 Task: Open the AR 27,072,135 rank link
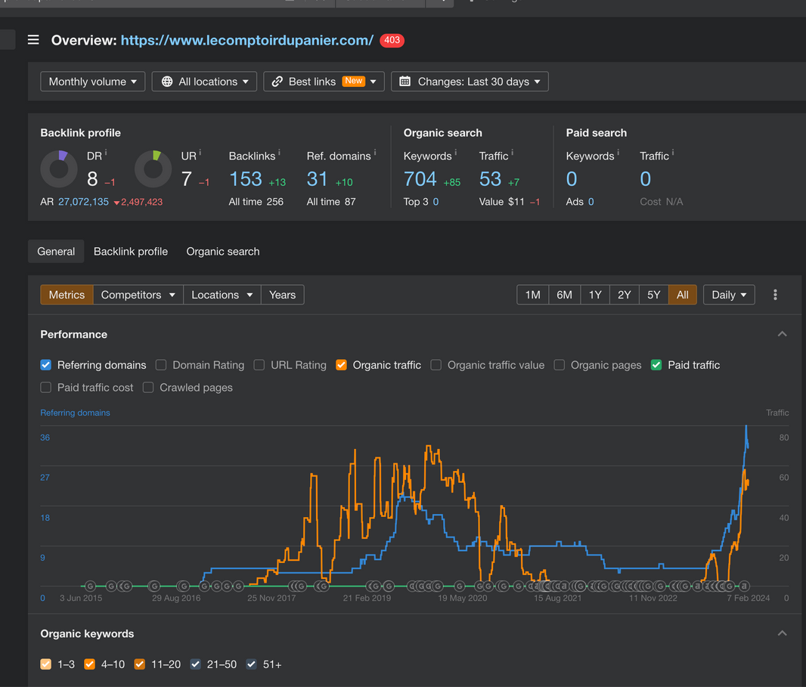click(83, 202)
